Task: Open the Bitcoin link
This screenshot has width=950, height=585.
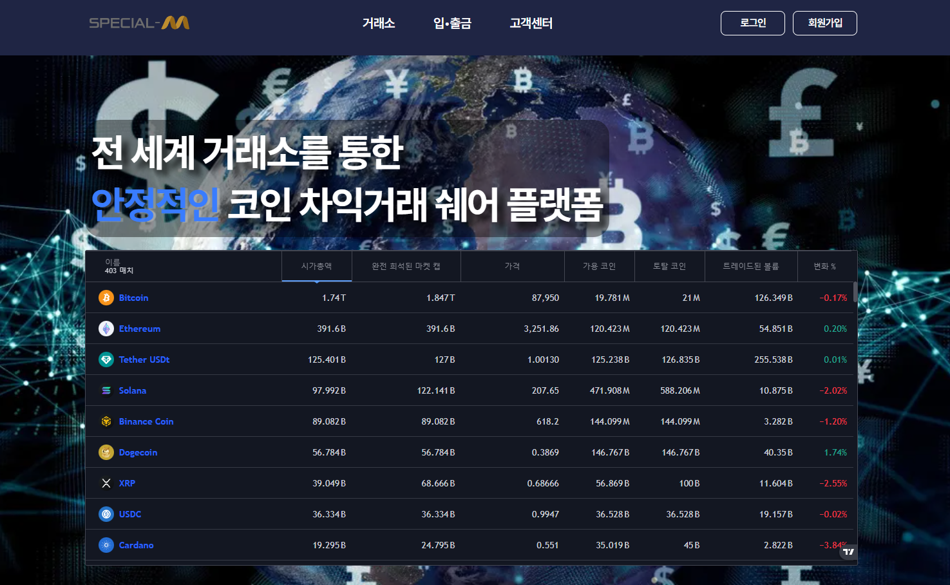Action: tap(134, 298)
